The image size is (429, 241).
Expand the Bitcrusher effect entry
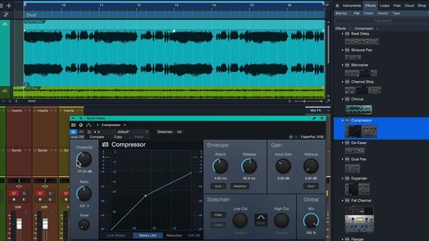(343, 65)
